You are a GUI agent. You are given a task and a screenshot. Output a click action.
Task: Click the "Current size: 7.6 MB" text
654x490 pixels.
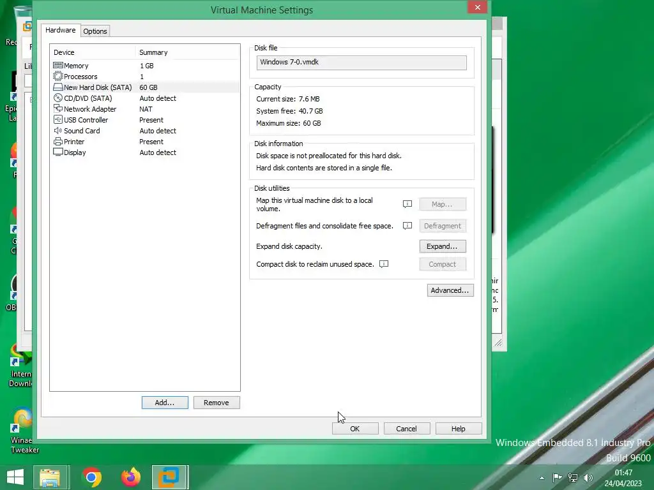288,99
